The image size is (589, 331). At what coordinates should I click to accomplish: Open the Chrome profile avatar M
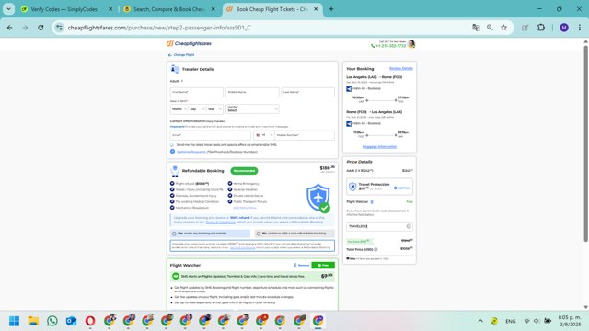pos(564,28)
